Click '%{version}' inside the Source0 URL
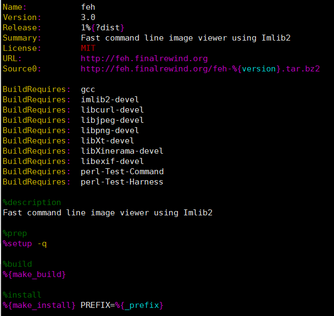Image resolution: width=334 pixels, height=316 pixels. 256,69
